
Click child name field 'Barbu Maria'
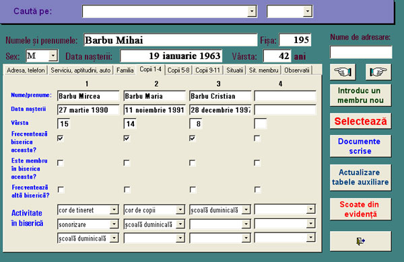pyautogui.click(x=155, y=96)
